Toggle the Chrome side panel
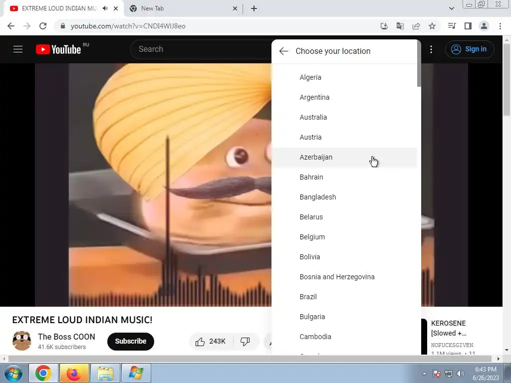511x383 pixels. coord(468,26)
